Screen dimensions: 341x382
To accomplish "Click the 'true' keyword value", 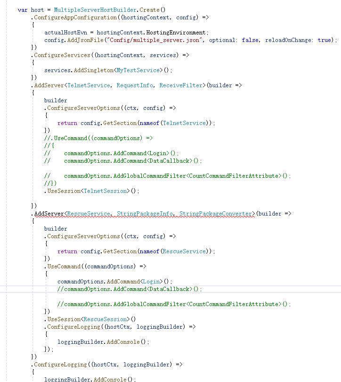I will (x=324, y=40).
